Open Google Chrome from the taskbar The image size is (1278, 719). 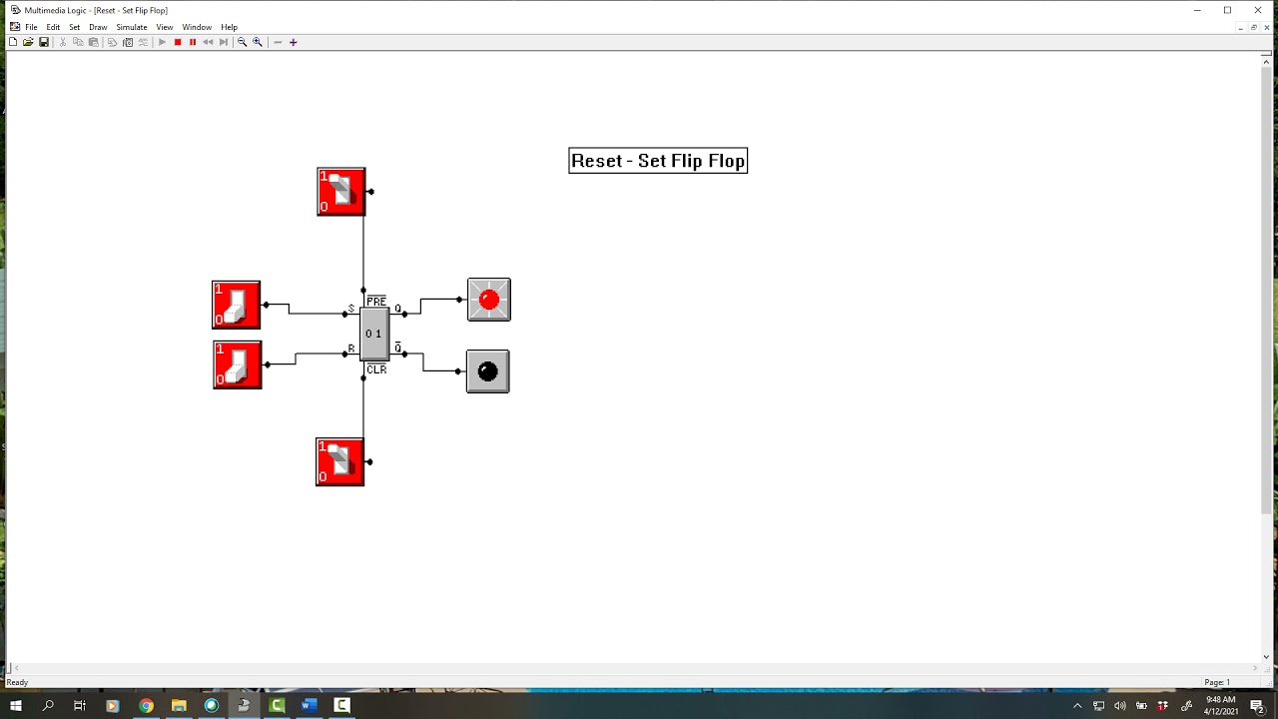click(146, 705)
